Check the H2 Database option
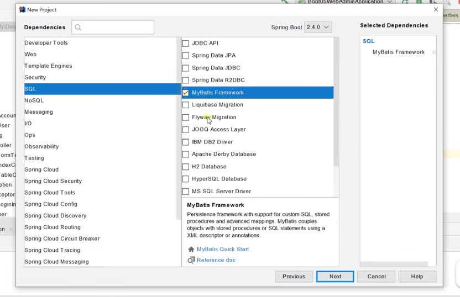Screen dimensions: 460x297 coord(186,167)
